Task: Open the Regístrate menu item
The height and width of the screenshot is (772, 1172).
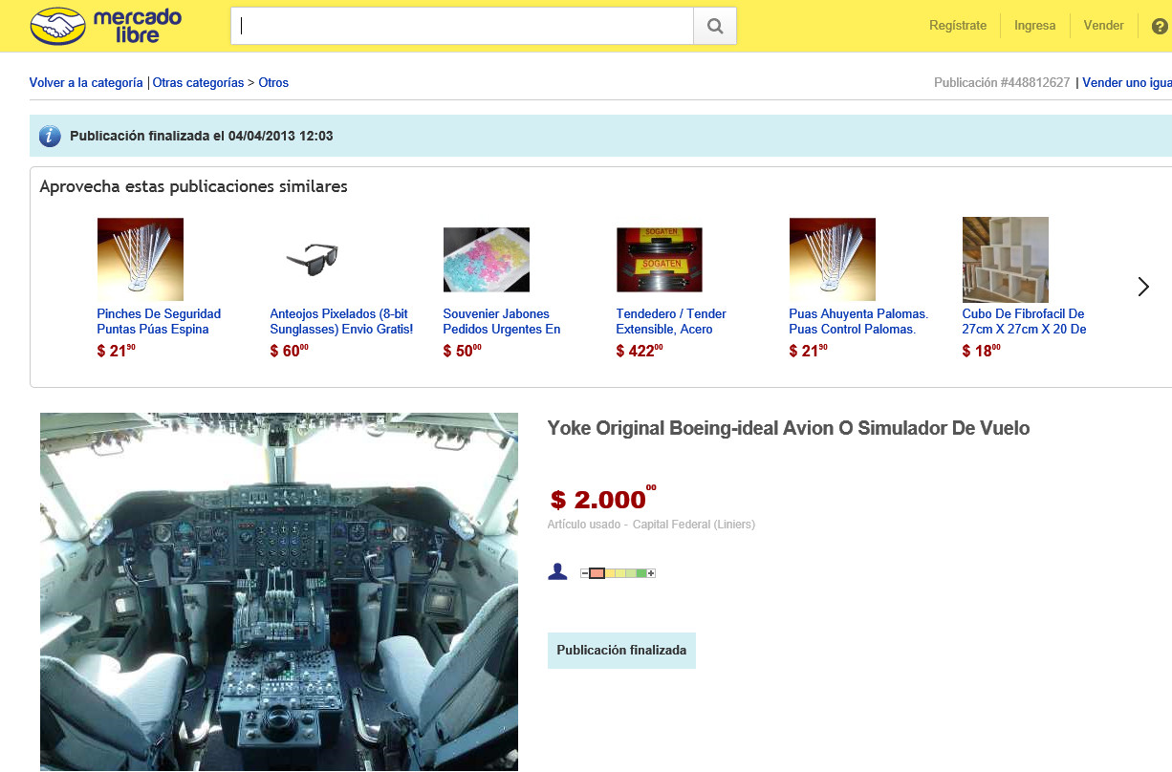Action: point(958,26)
